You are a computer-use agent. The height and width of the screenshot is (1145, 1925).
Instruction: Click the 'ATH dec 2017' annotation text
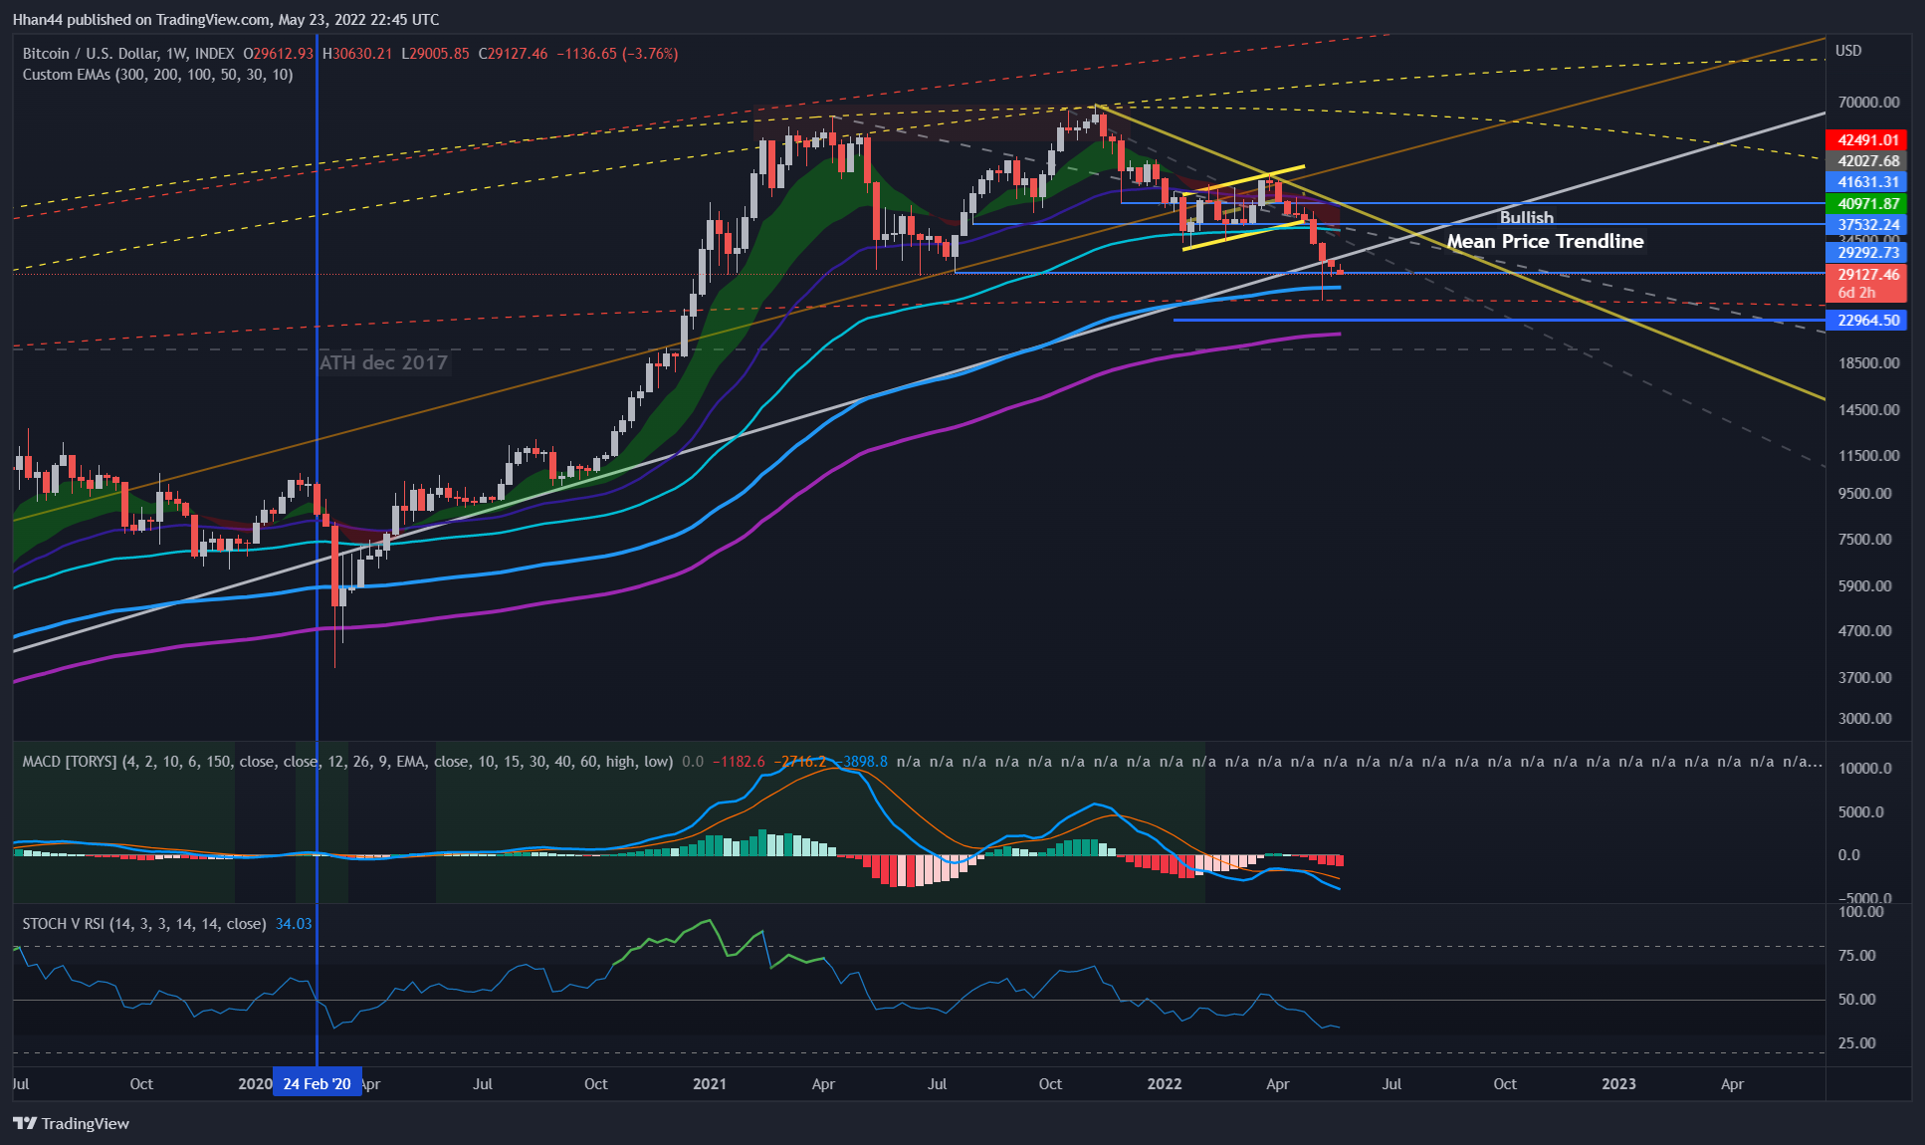coord(383,362)
